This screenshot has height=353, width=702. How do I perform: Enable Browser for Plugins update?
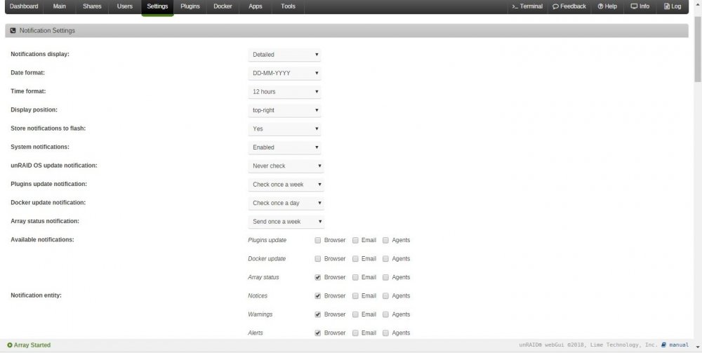[x=318, y=240]
